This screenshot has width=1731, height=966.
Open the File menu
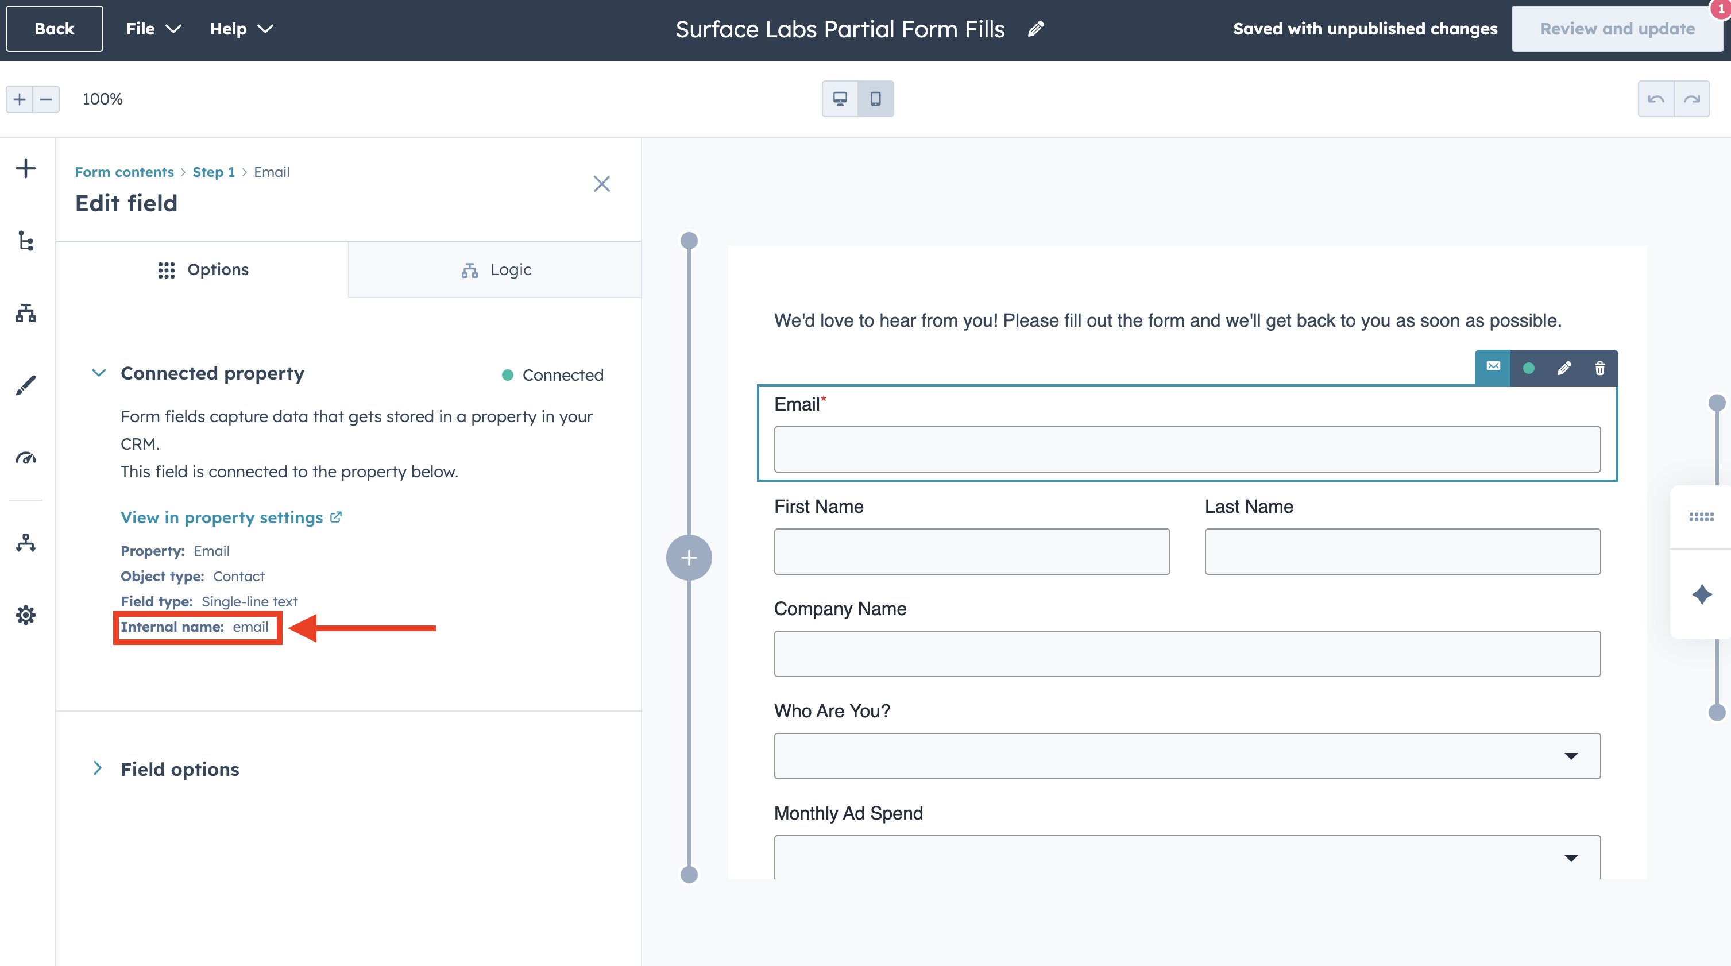point(153,28)
